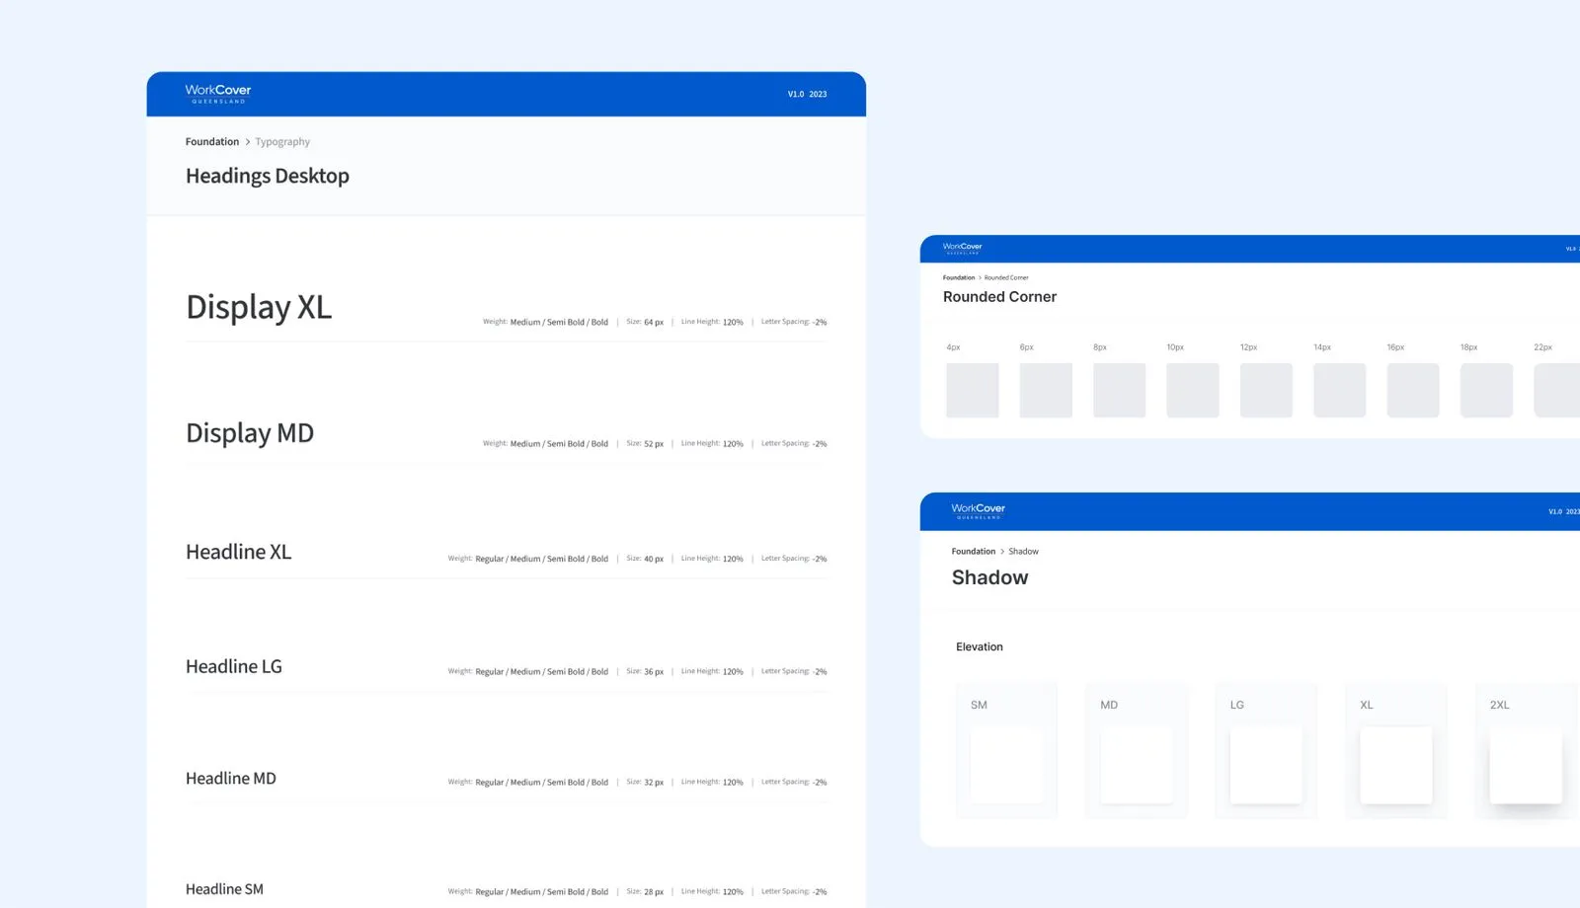Select the XL elevation shadow sample
The image size is (1580, 908).
[x=1396, y=765]
